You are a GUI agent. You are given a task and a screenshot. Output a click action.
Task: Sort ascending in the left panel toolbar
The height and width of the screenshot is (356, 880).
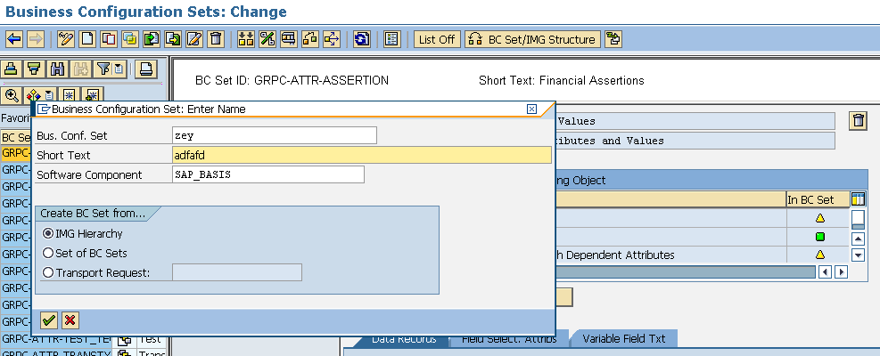pos(12,69)
